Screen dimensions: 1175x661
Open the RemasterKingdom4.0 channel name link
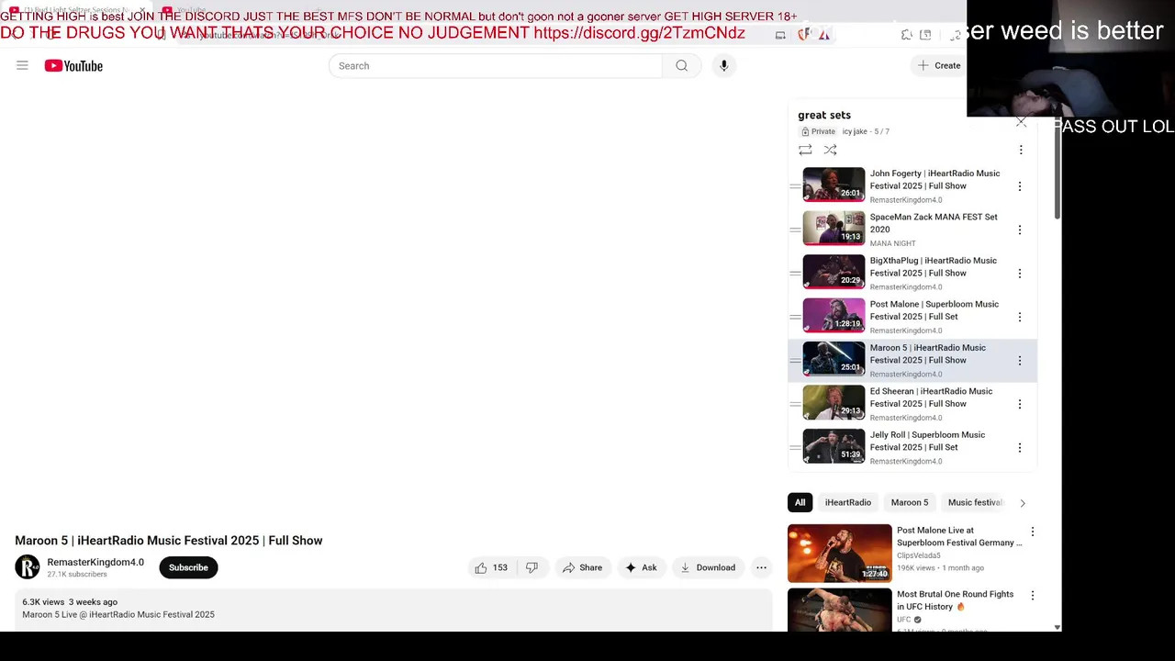click(95, 562)
